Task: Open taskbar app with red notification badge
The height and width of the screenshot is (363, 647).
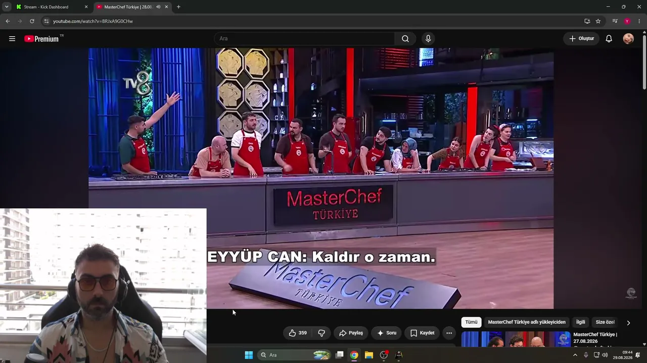Action: tap(384, 355)
